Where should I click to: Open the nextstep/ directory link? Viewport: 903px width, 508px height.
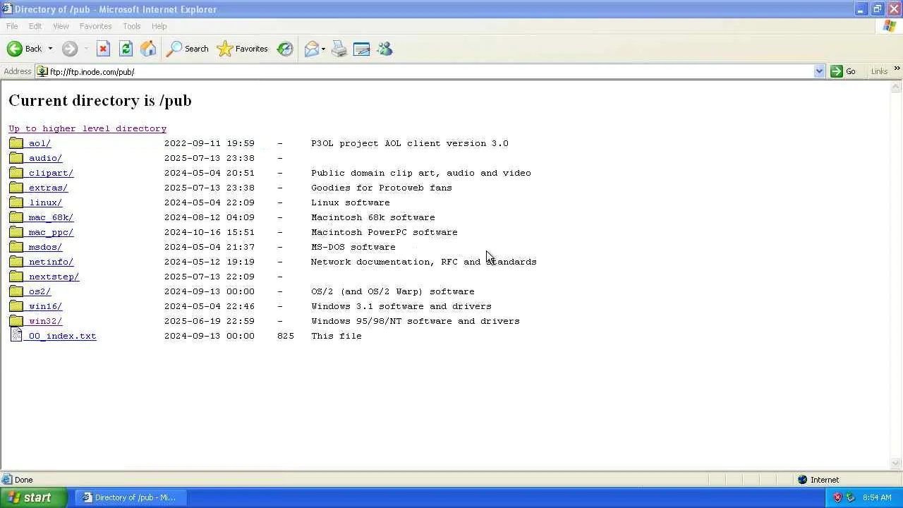pyautogui.click(x=54, y=277)
